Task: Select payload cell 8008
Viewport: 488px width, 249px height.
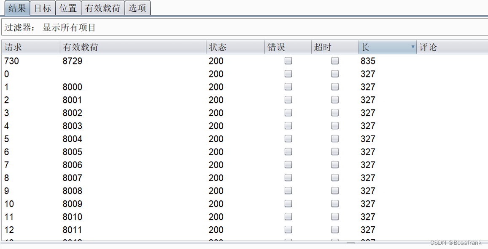Action: pos(72,191)
